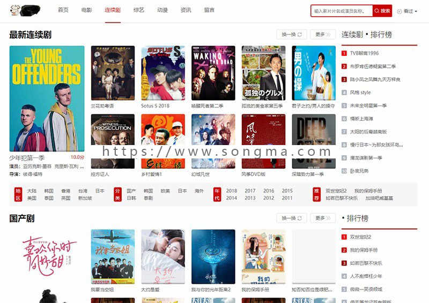The image size is (429, 303).
Task: Open the 乡村爱情1 poster
Action: [x=163, y=141]
